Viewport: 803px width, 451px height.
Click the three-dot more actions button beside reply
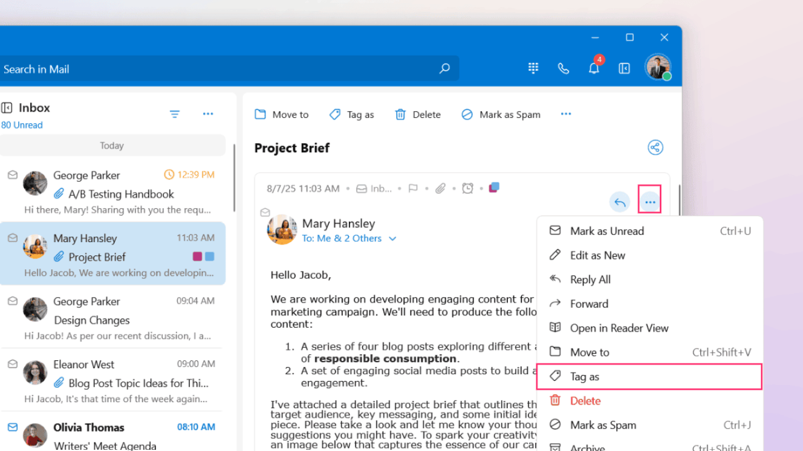[650, 202]
